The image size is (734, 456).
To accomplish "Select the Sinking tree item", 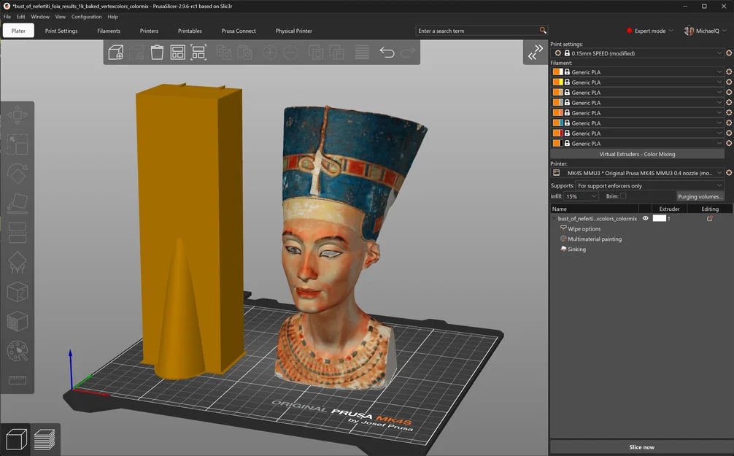I will point(576,250).
